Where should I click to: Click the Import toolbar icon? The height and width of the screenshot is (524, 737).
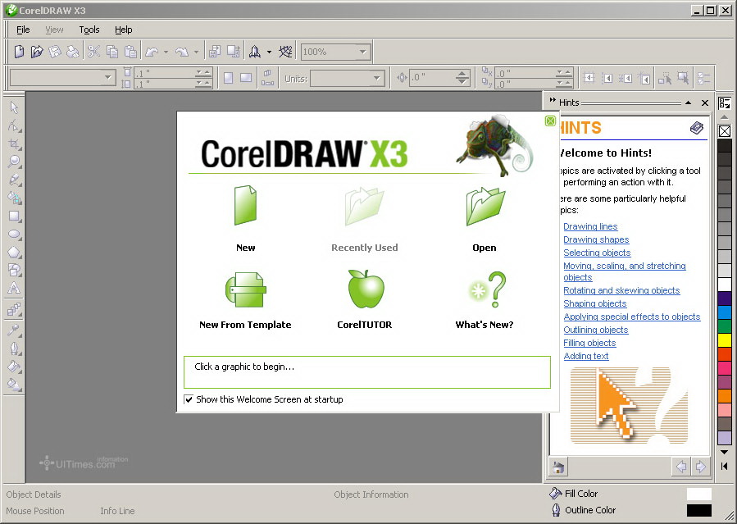point(215,51)
